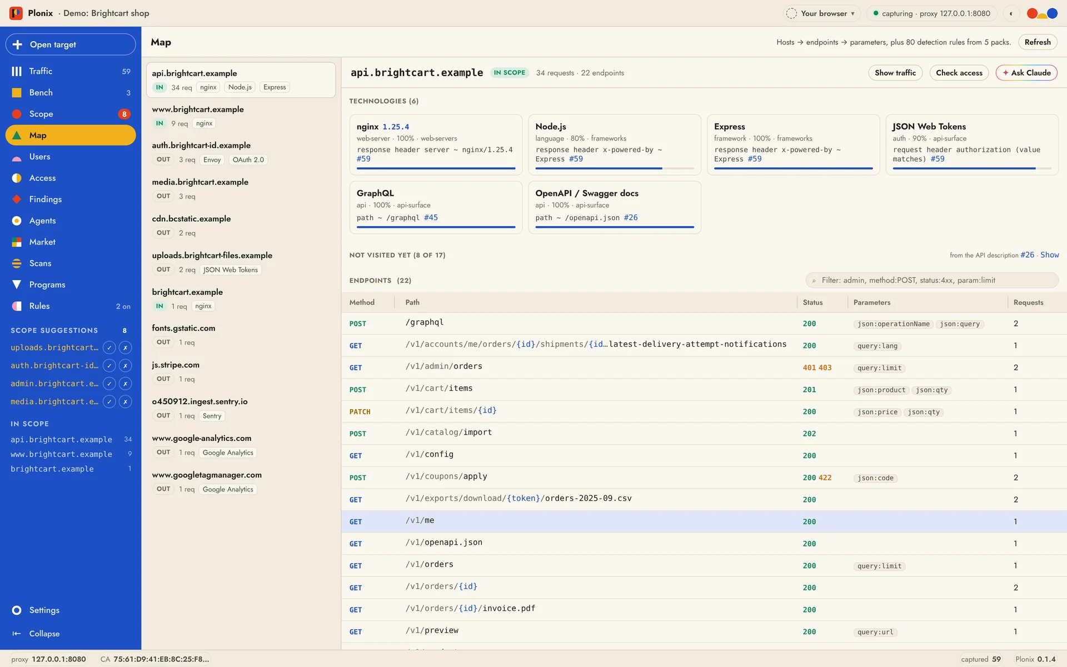Click the Check access button
The height and width of the screenshot is (667, 1067).
tap(959, 73)
